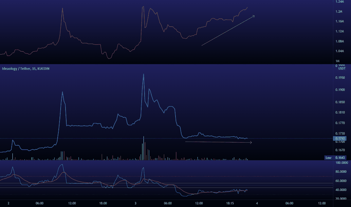Viewport: 351px width, 207px height.
Task: Click the 1.12M axis value
Action: (340, 31)
